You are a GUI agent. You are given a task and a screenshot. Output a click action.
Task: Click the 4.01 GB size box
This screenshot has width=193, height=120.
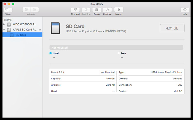click(172, 28)
